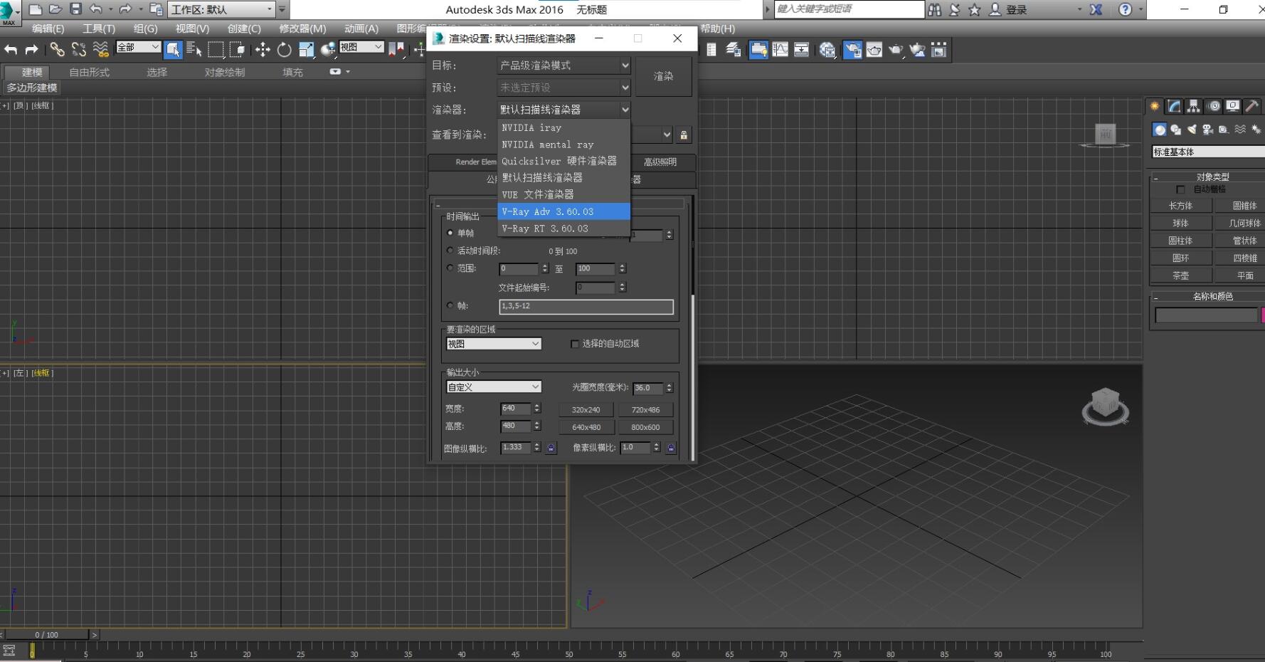Click the 渲染 render button
The width and height of the screenshot is (1265, 662).
pos(663,76)
